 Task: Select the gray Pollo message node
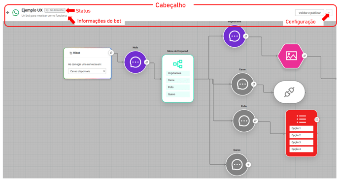pos(244,121)
